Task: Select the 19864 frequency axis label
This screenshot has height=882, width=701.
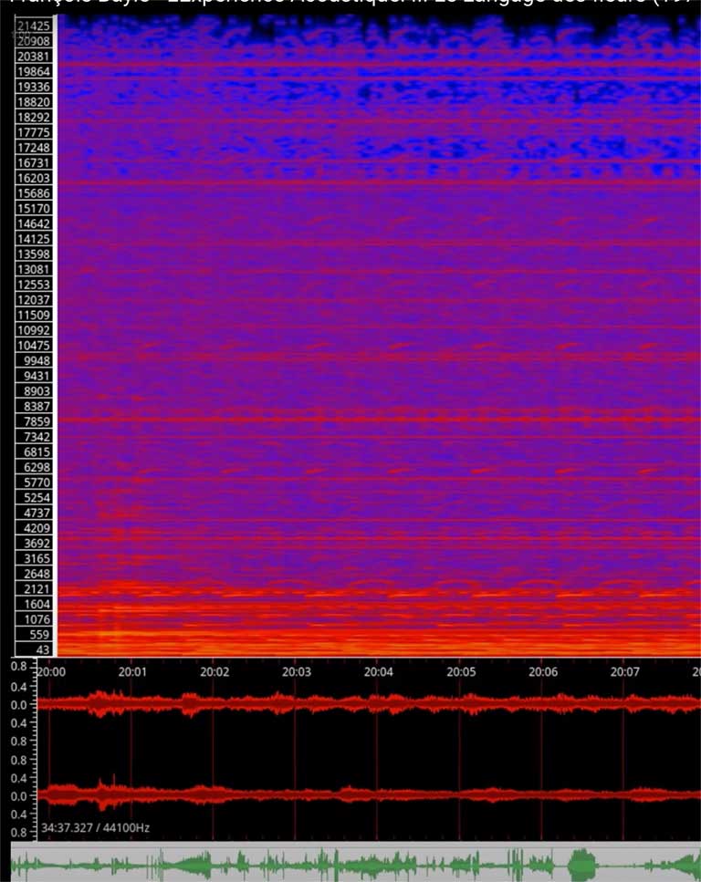Action: [x=34, y=71]
